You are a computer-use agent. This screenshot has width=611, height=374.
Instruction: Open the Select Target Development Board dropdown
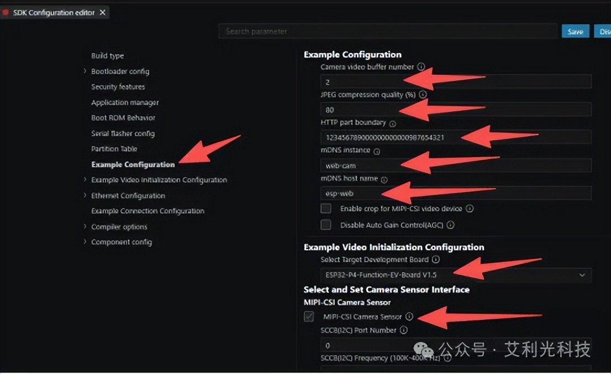coord(456,275)
